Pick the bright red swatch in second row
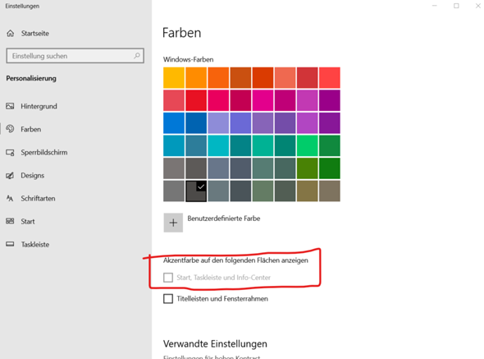Image resolution: width=484 pixels, height=359 pixels. point(196,100)
